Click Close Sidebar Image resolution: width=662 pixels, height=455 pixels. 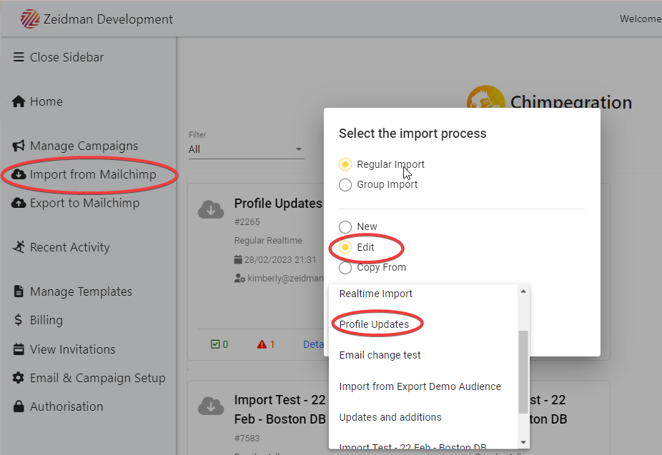(66, 57)
